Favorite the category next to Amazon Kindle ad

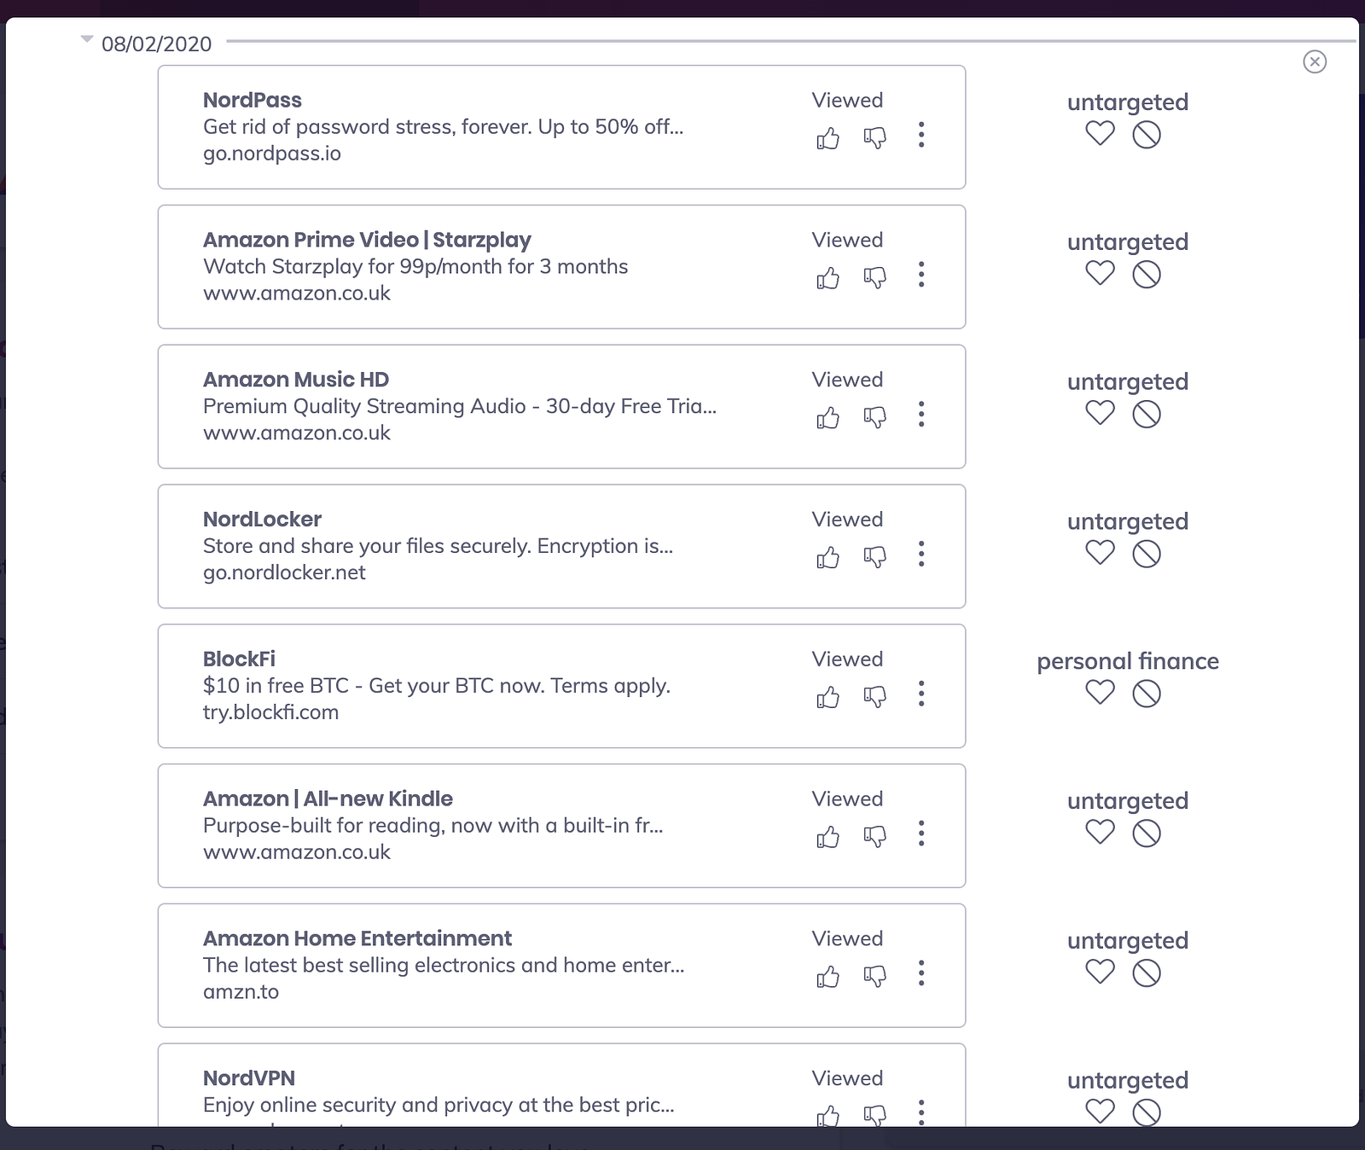click(1100, 833)
